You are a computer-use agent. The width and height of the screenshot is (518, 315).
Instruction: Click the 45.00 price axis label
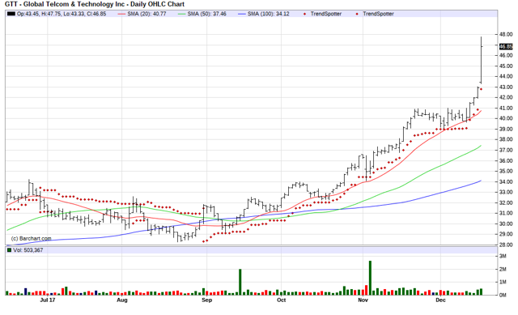[x=506, y=66]
